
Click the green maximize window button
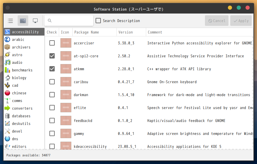coord(239,8)
